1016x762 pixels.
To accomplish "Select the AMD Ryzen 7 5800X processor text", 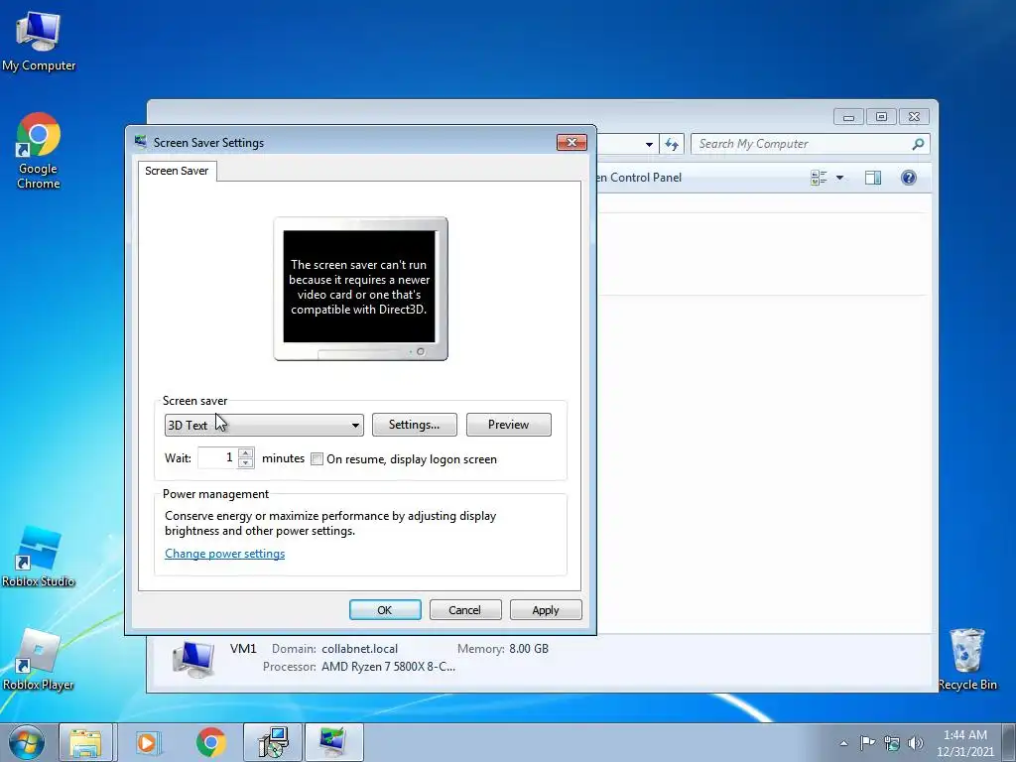I will click(388, 666).
